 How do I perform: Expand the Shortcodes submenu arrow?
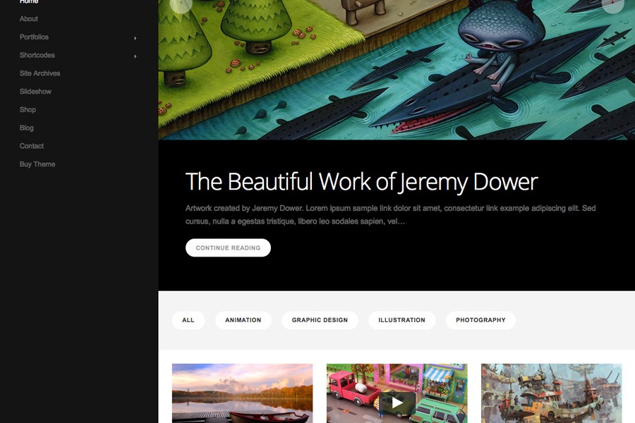(135, 56)
